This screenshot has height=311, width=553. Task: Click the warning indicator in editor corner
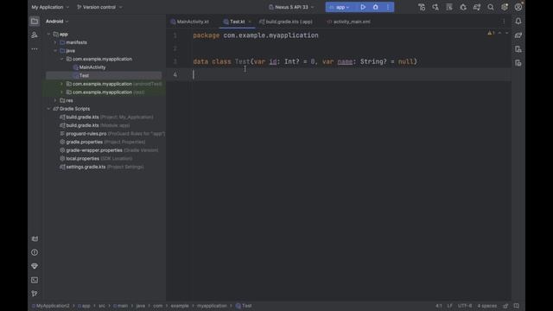point(491,33)
